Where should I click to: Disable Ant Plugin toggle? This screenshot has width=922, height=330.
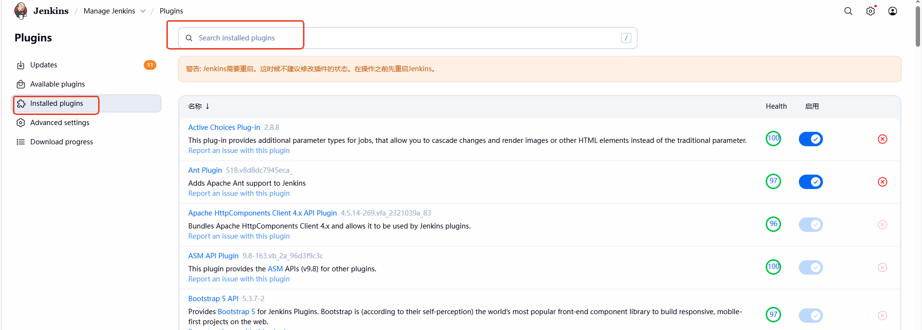[811, 182]
